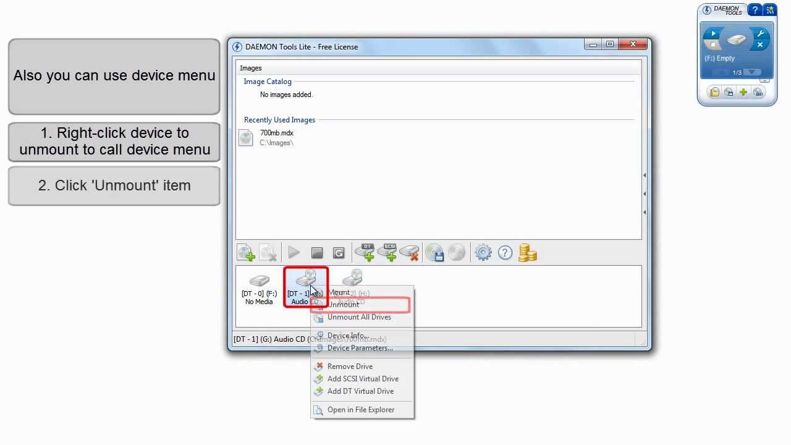
Task: Select the [DT - 0] (F:) No Media drive
Action: 259,289
